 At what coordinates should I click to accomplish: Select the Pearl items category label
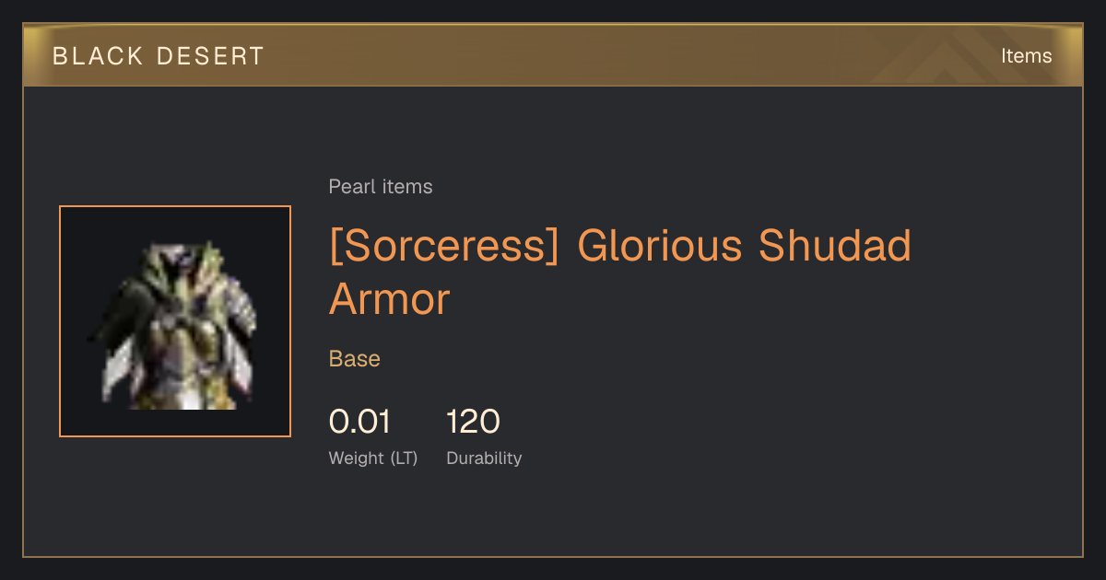[x=381, y=187]
